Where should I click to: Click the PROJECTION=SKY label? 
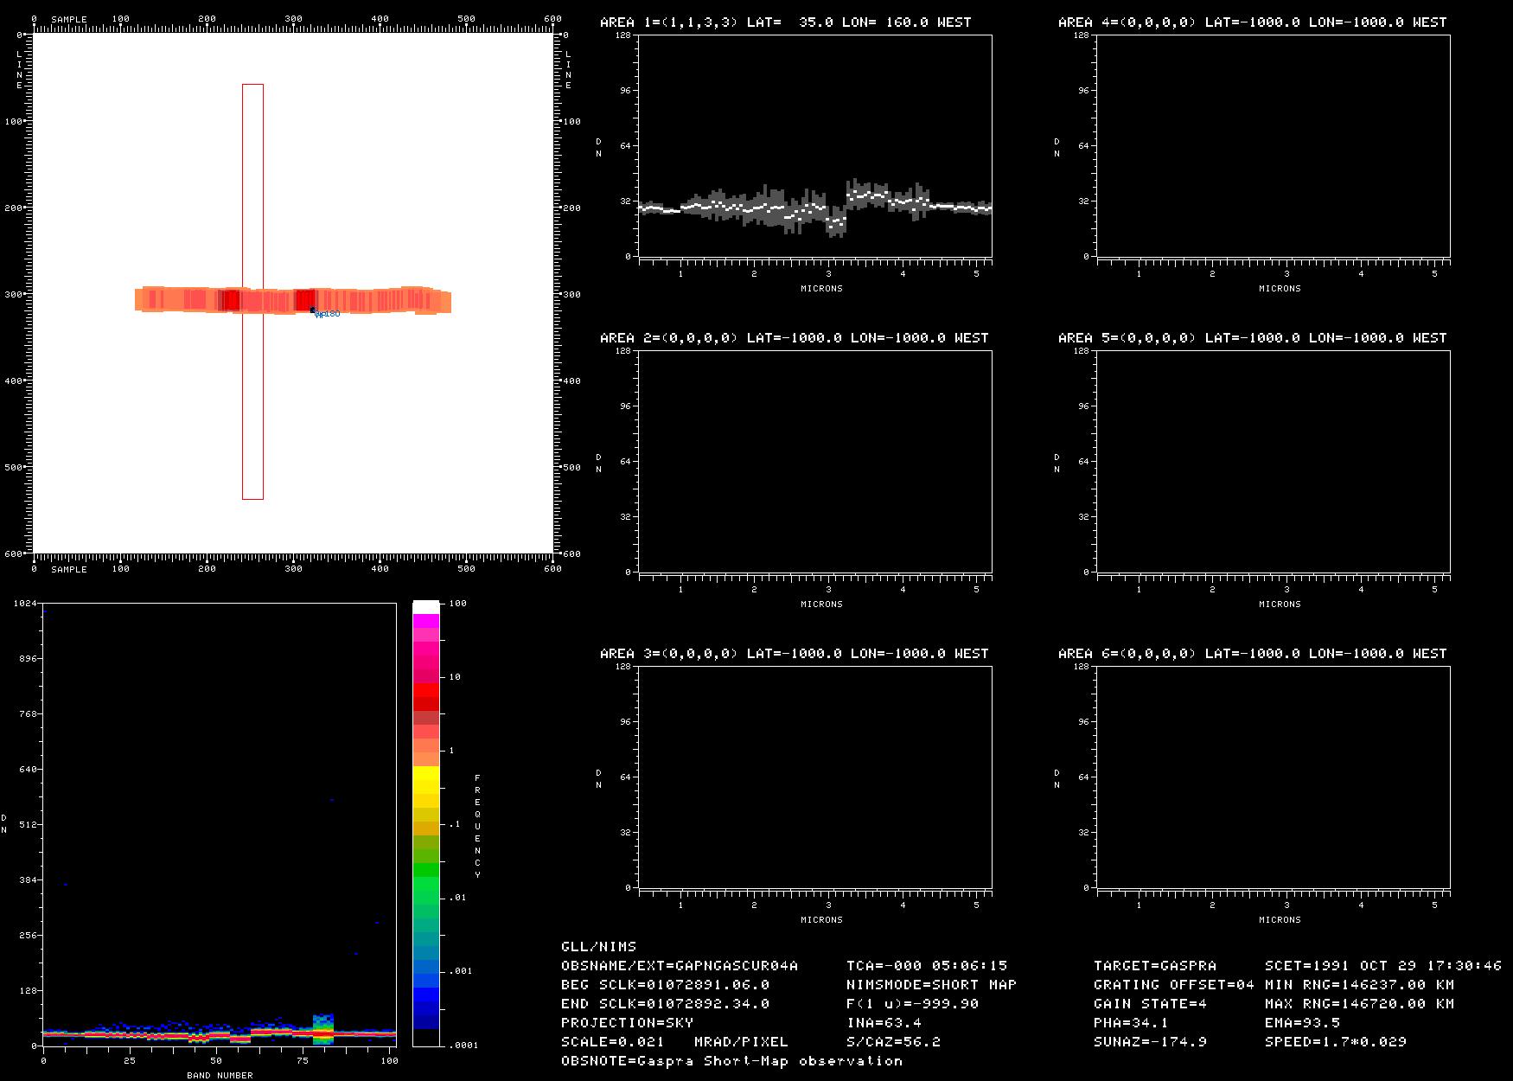(x=627, y=1022)
